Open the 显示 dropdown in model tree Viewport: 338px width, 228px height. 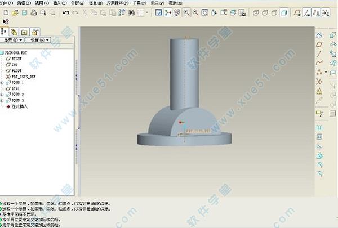12,40
